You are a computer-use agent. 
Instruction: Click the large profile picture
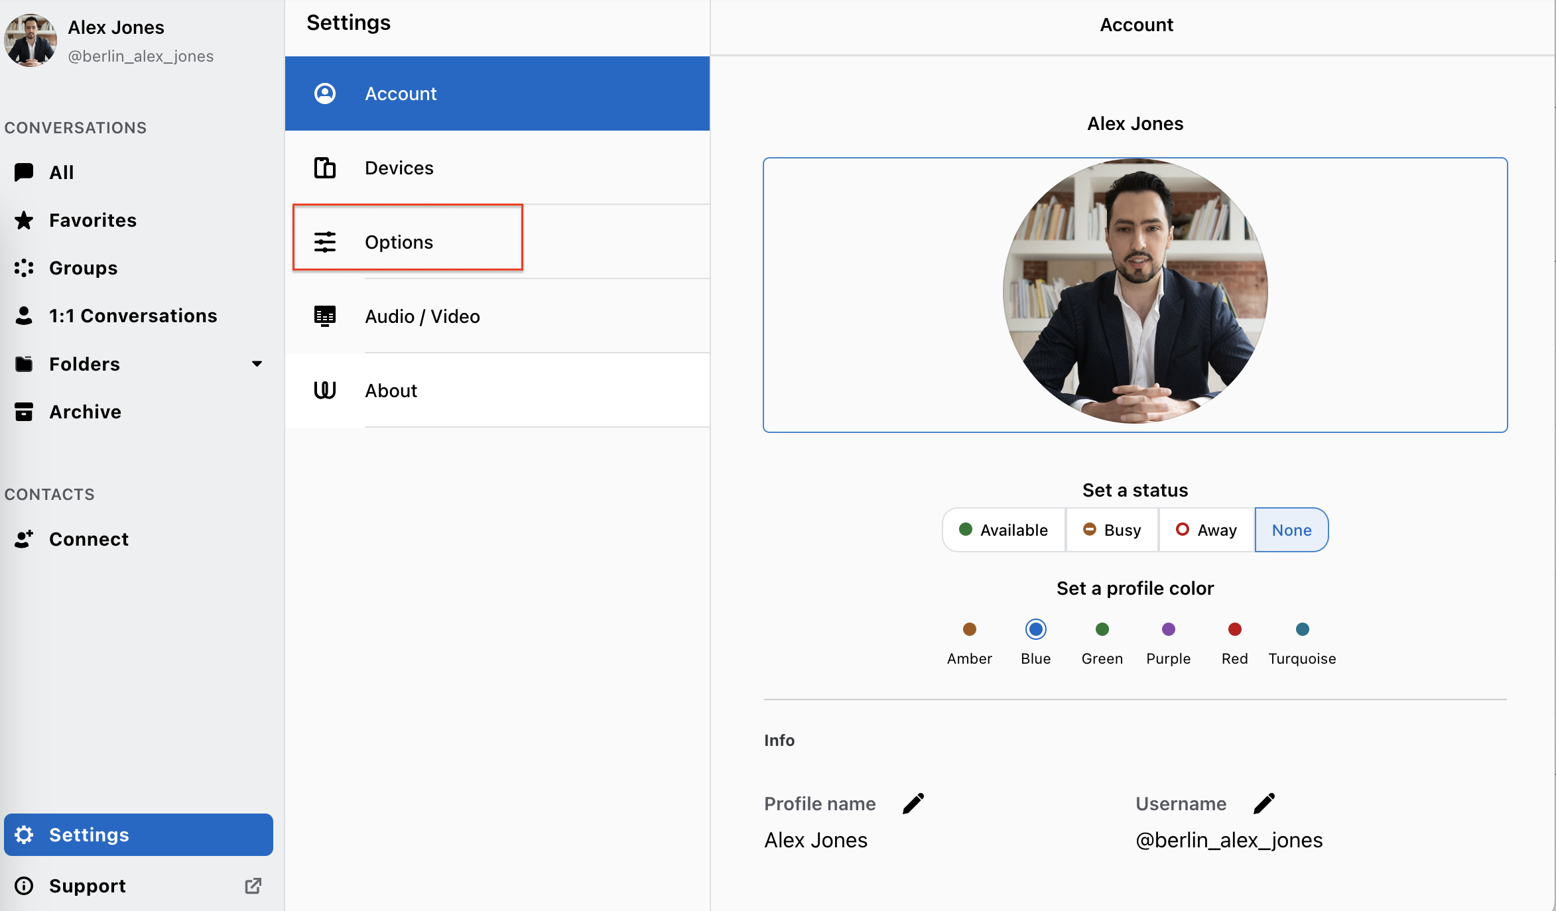coord(1135,292)
